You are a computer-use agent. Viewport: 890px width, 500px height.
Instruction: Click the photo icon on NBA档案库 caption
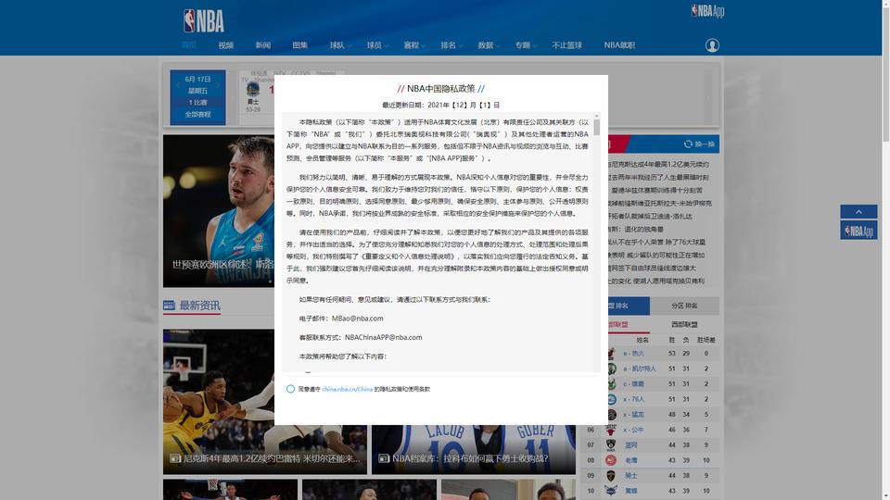[x=384, y=458]
